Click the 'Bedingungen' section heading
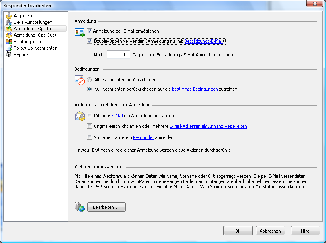The width and height of the screenshot is (326, 243). [87, 69]
